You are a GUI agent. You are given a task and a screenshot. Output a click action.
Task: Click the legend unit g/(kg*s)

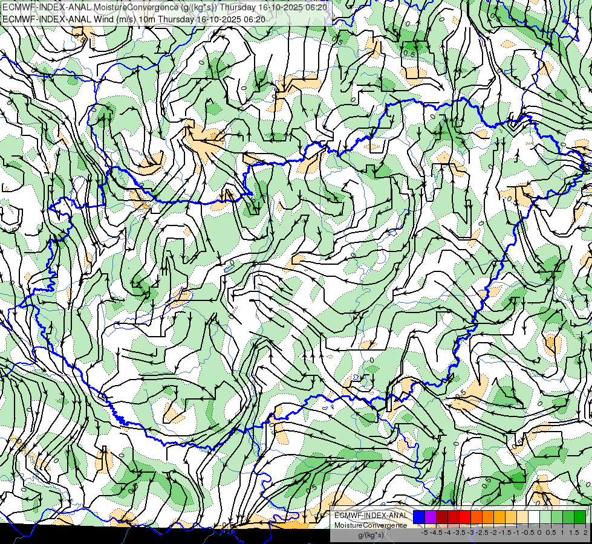[371, 536]
